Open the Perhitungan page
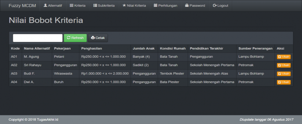Screen dimensions: 302x124 coord(165,6)
